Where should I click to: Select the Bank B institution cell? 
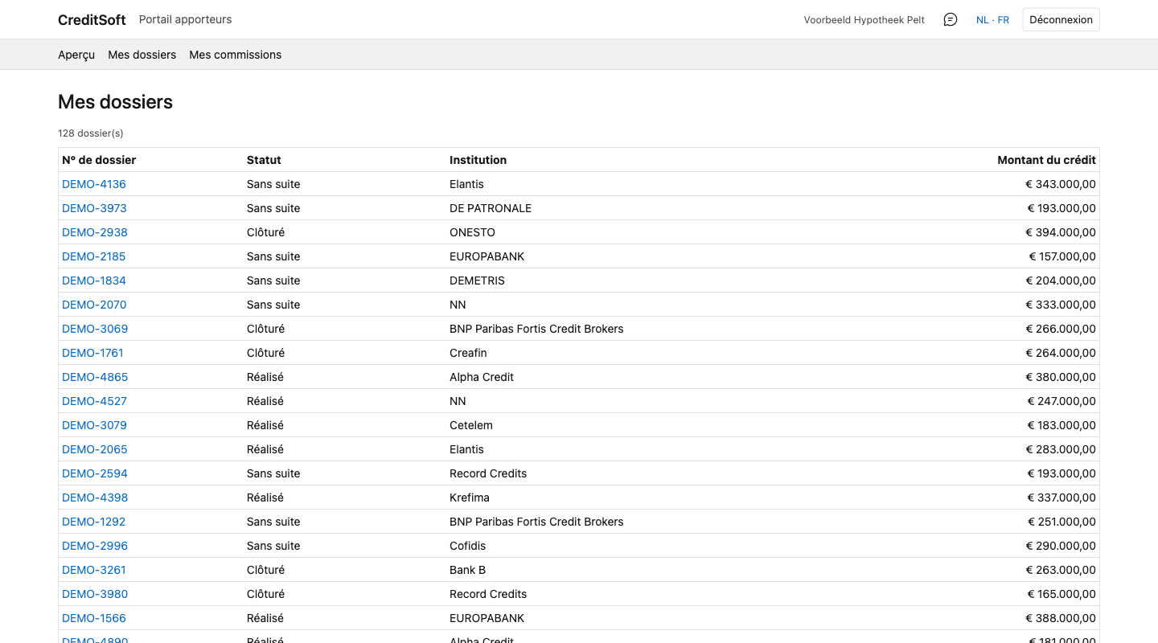click(x=467, y=570)
